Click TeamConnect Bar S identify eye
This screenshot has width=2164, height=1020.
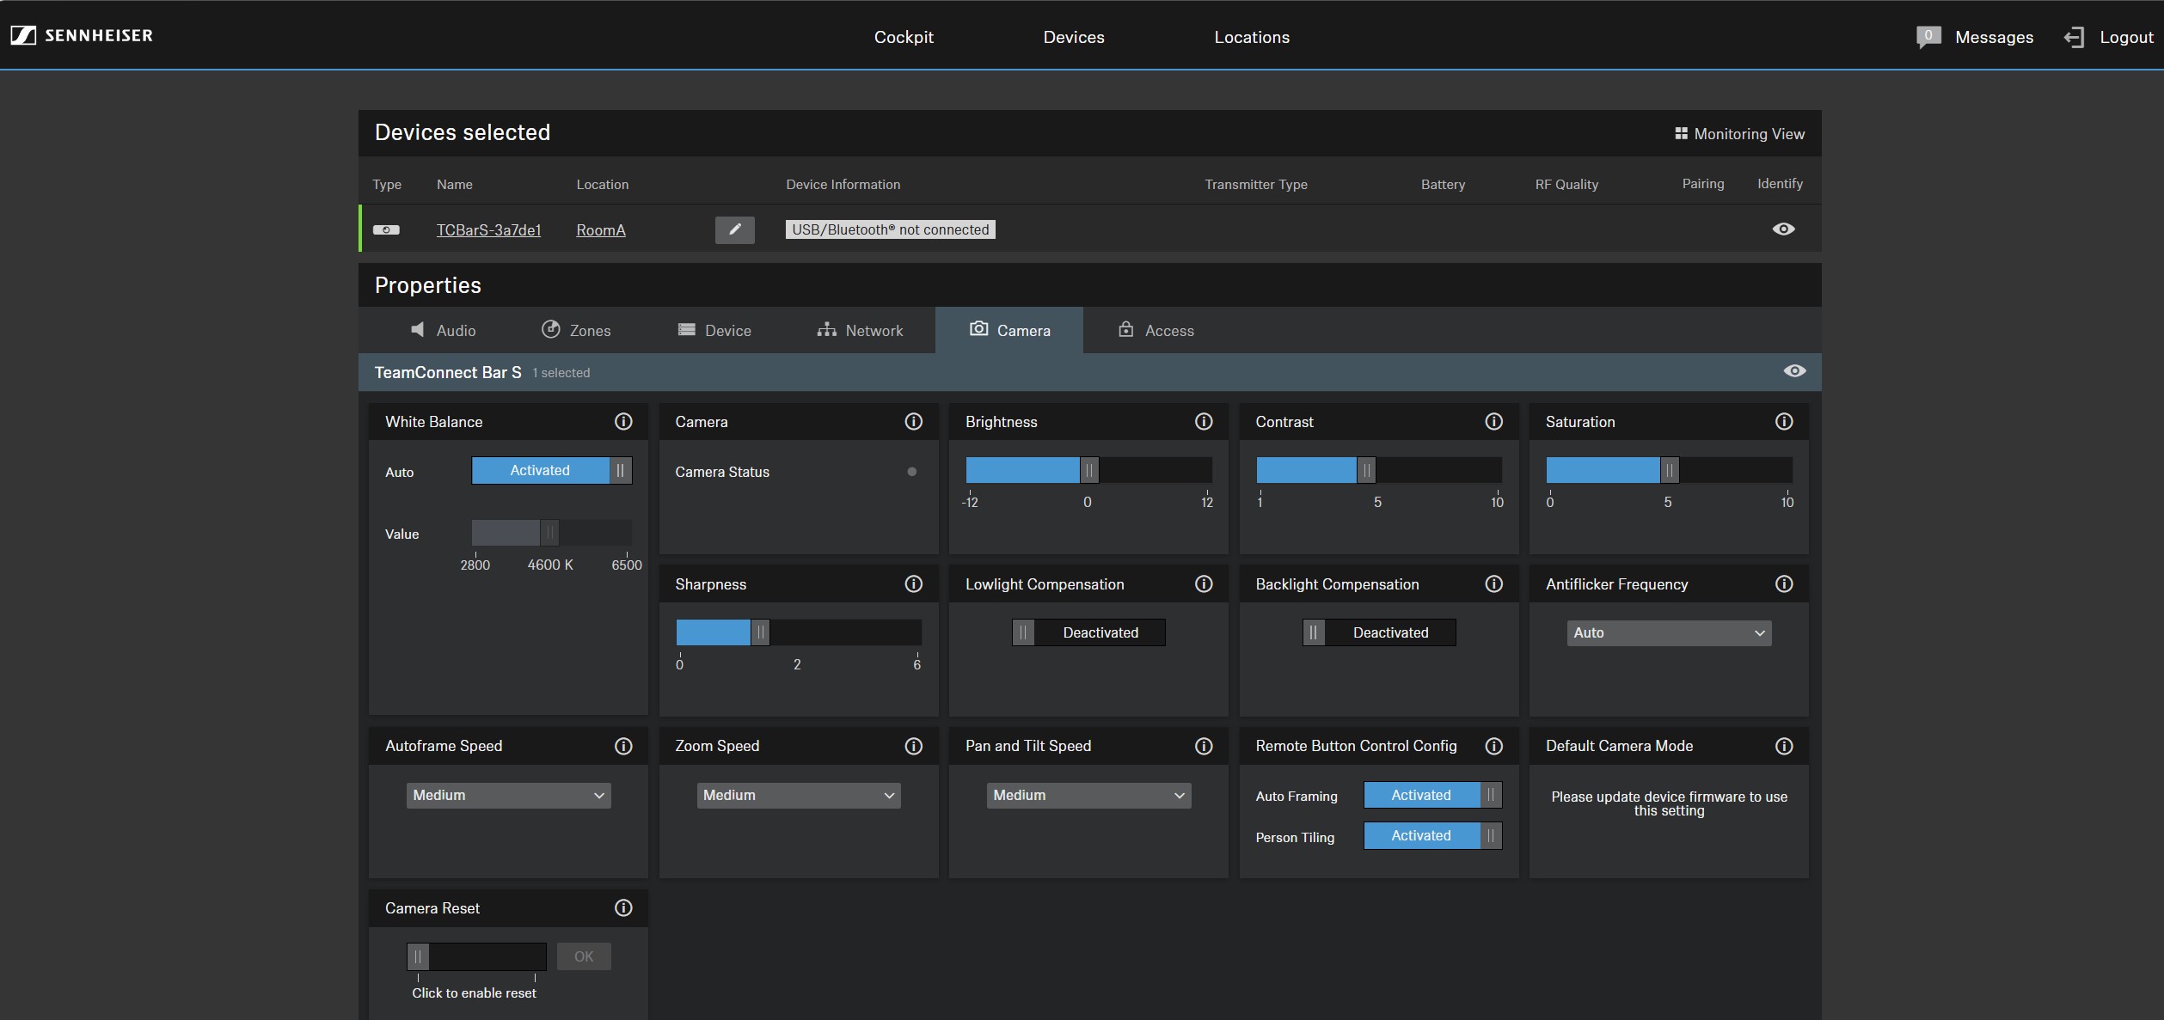coord(1794,370)
